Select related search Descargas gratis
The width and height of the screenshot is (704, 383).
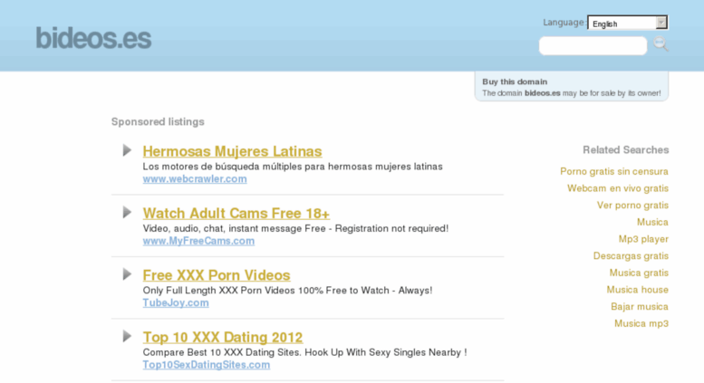(631, 255)
